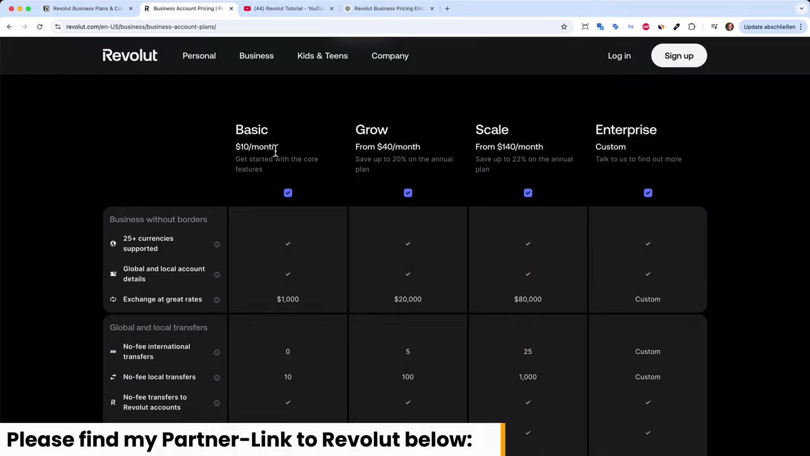This screenshot has height=456, width=810.
Task: Click the 25 no-fee international transfers value
Action: point(528,351)
